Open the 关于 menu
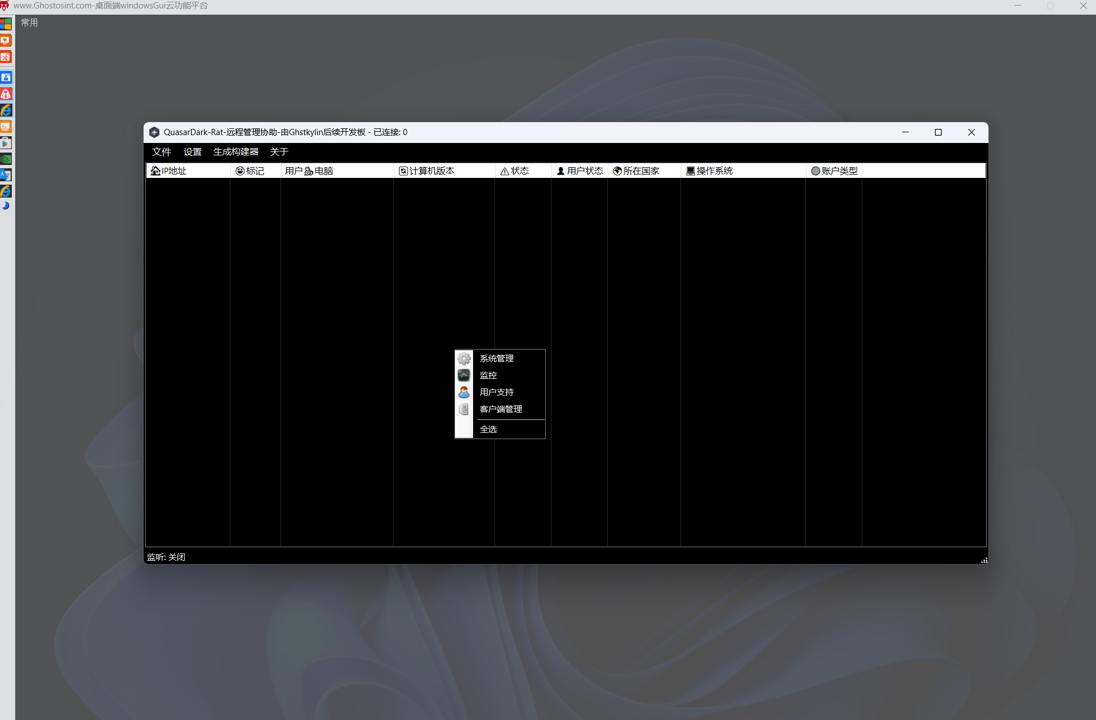This screenshot has width=1096, height=720. 279,152
